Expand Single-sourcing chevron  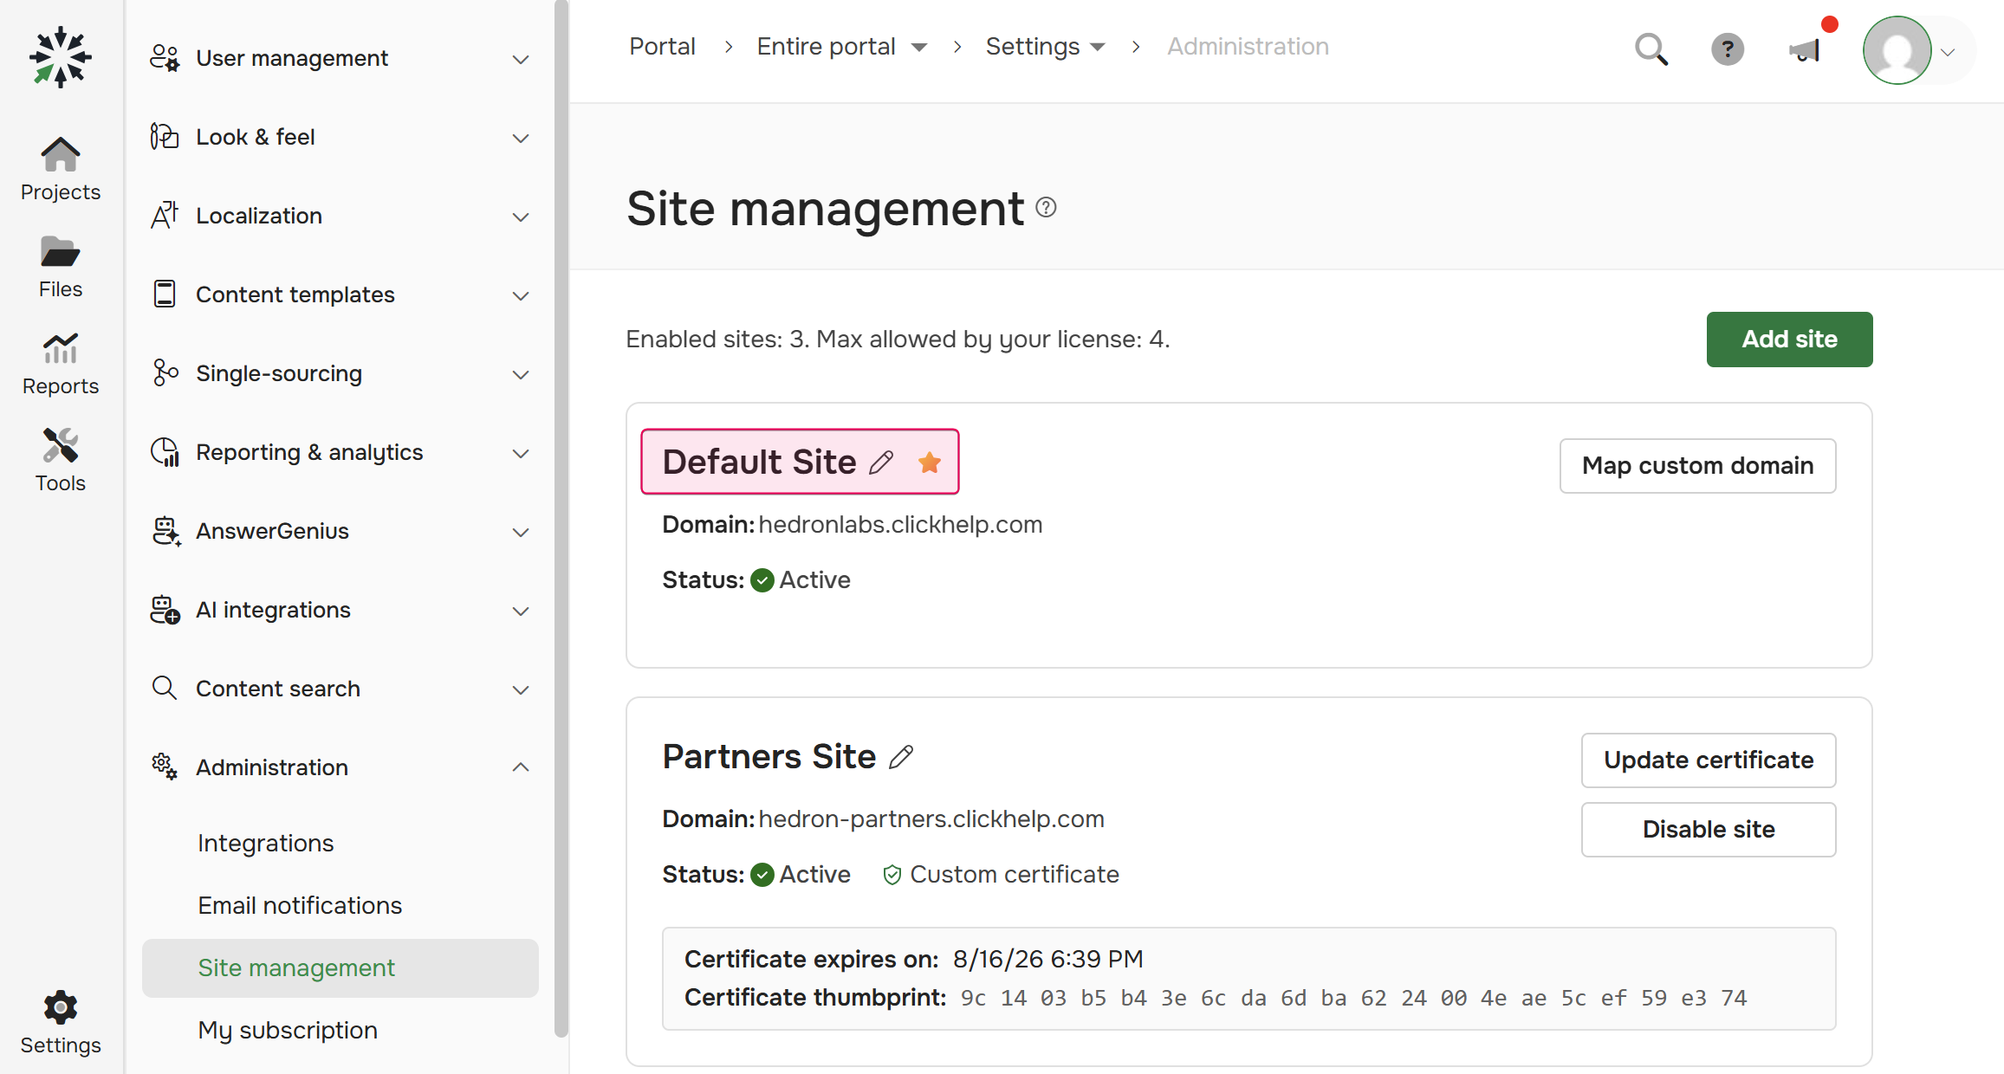[521, 375]
